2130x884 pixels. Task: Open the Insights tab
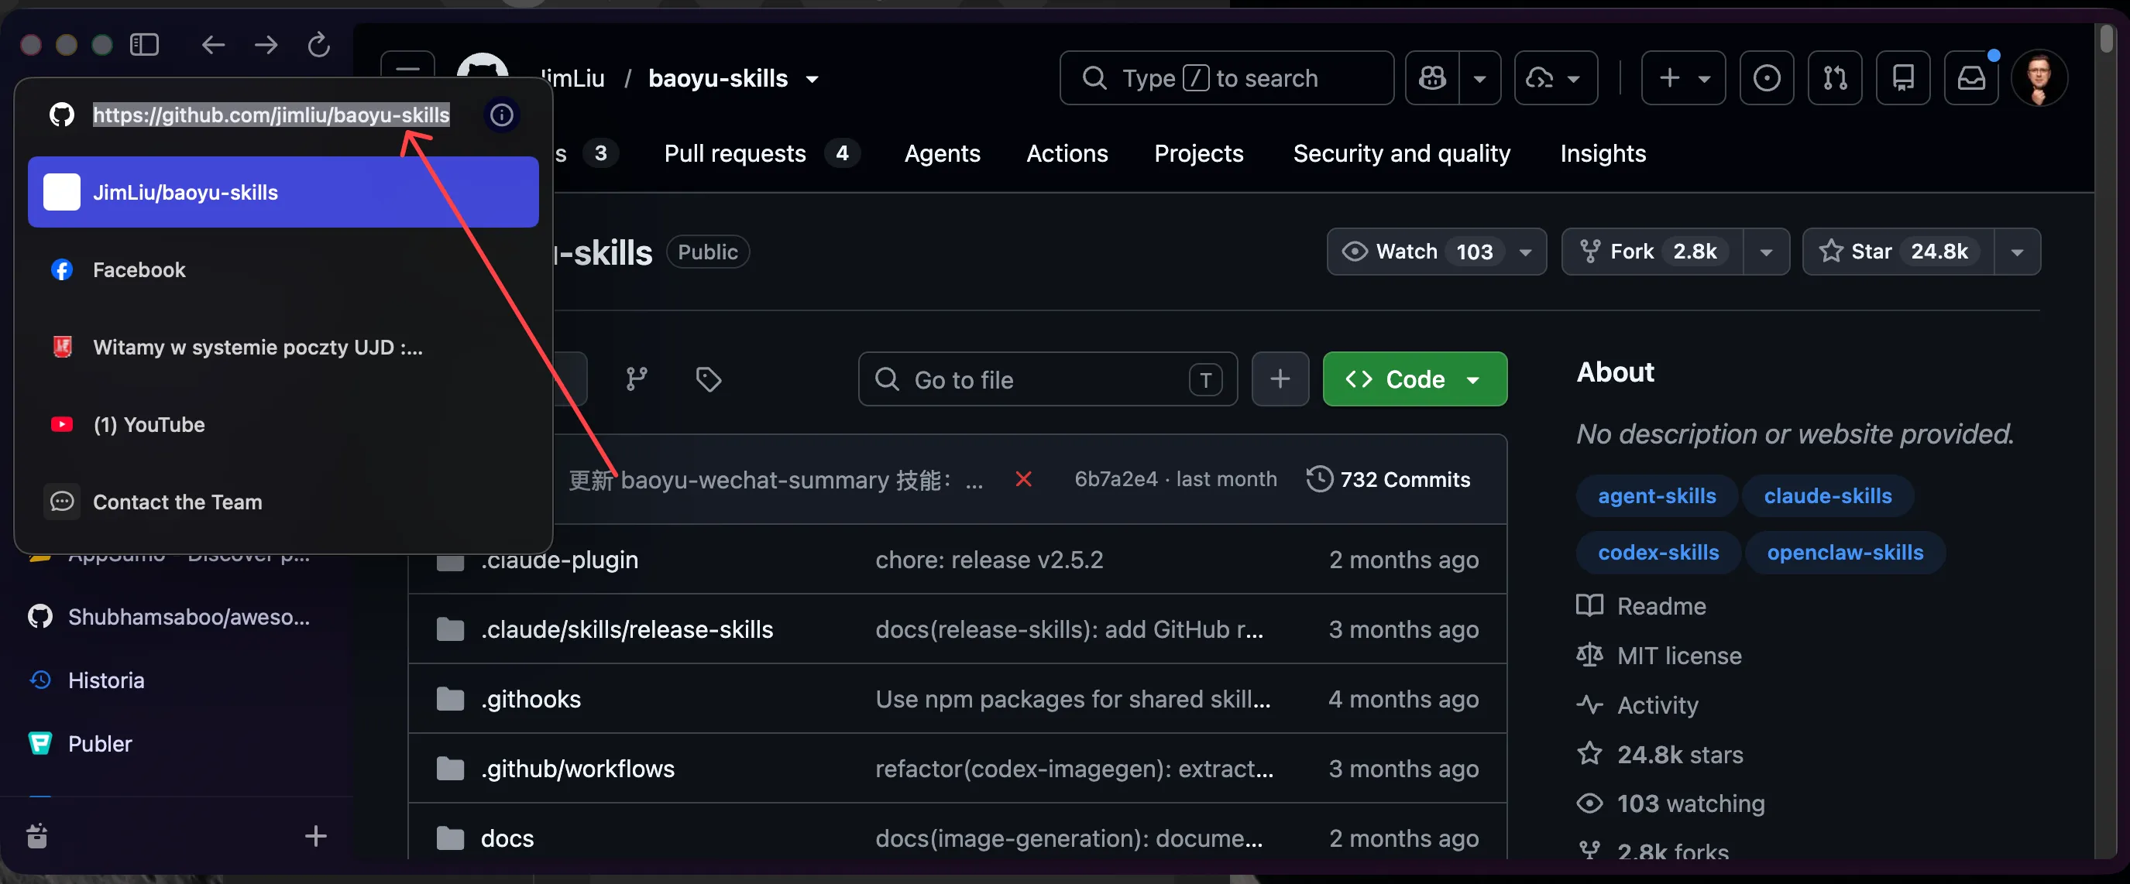pyautogui.click(x=1603, y=154)
